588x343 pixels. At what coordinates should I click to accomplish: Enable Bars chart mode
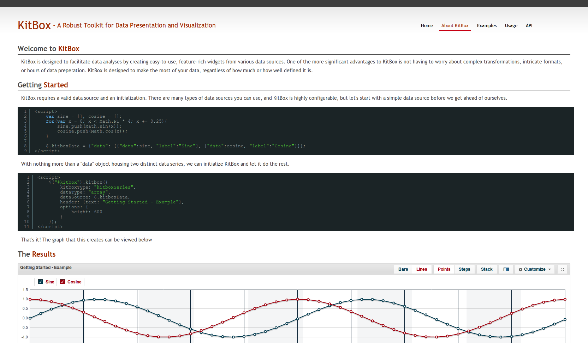(x=403, y=269)
